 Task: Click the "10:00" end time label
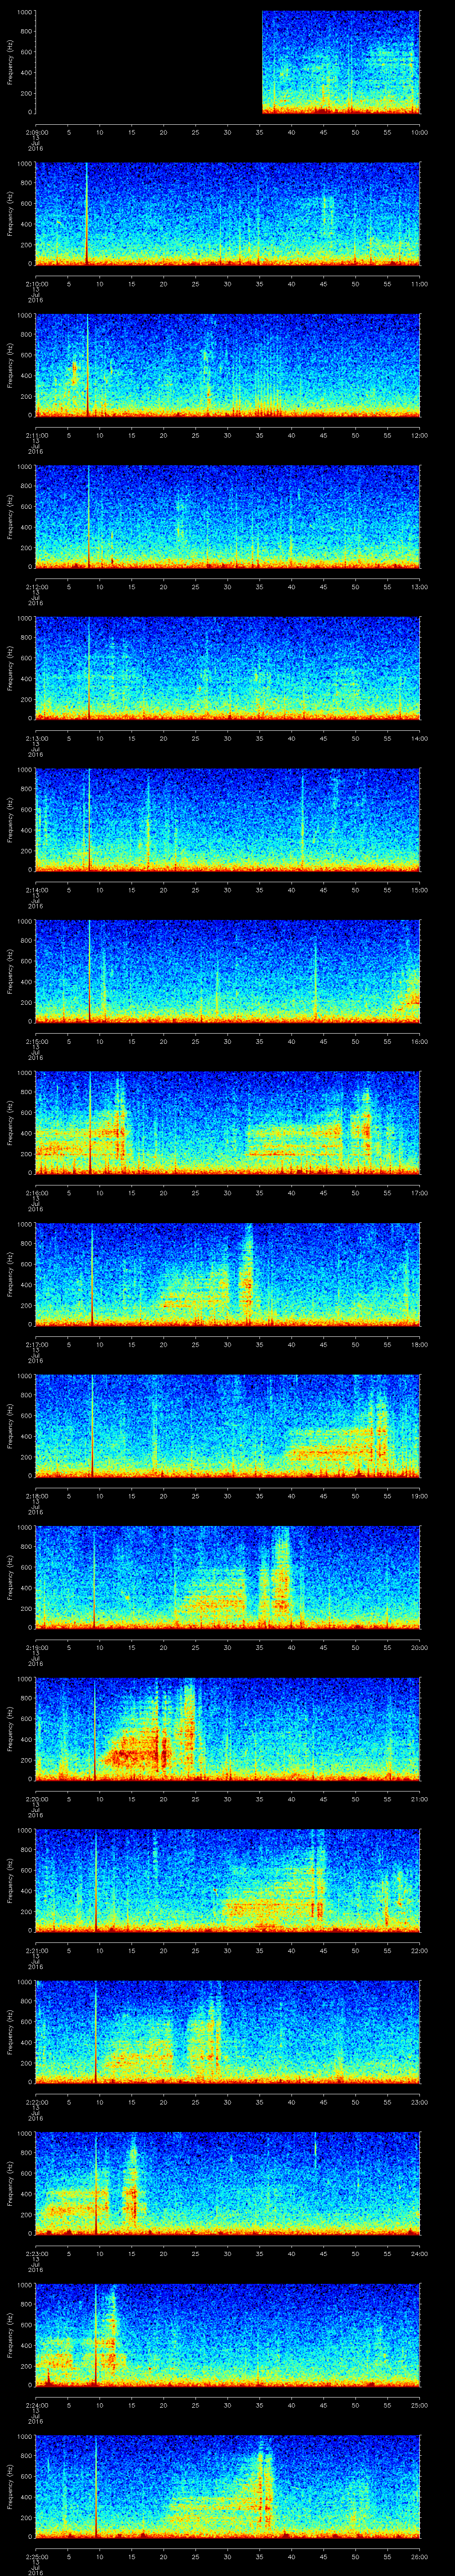click(x=419, y=132)
